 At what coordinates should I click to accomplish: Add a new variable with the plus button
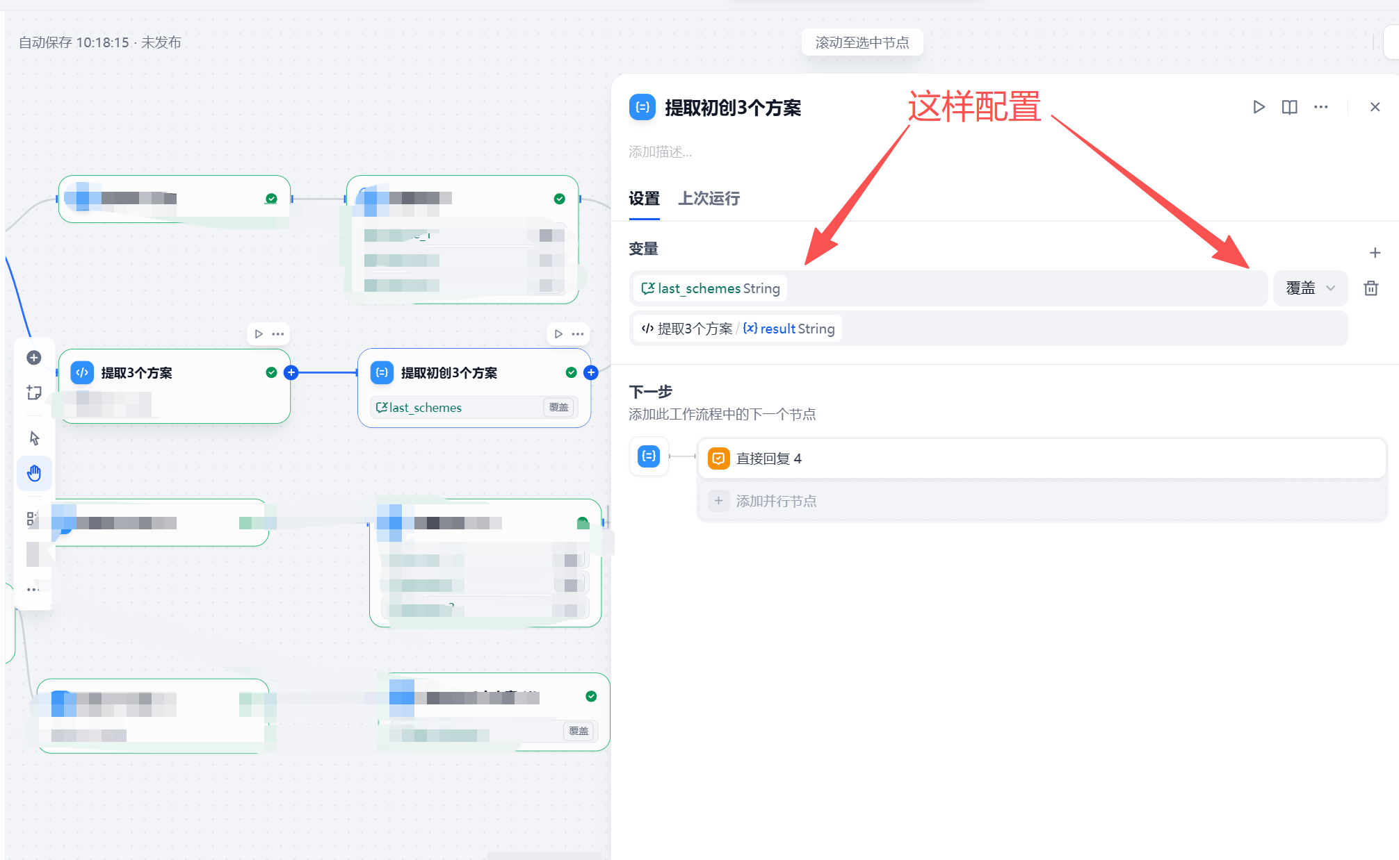[x=1375, y=252]
